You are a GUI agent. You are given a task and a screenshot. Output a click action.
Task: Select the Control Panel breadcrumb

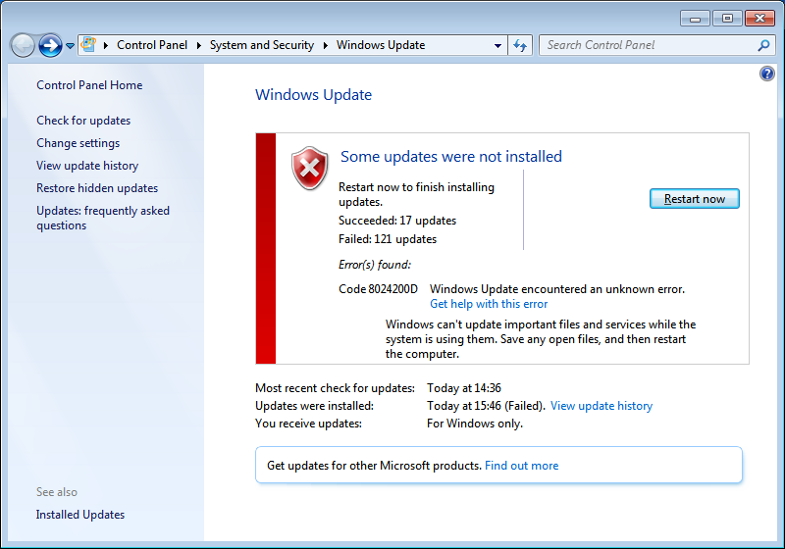coord(152,45)
